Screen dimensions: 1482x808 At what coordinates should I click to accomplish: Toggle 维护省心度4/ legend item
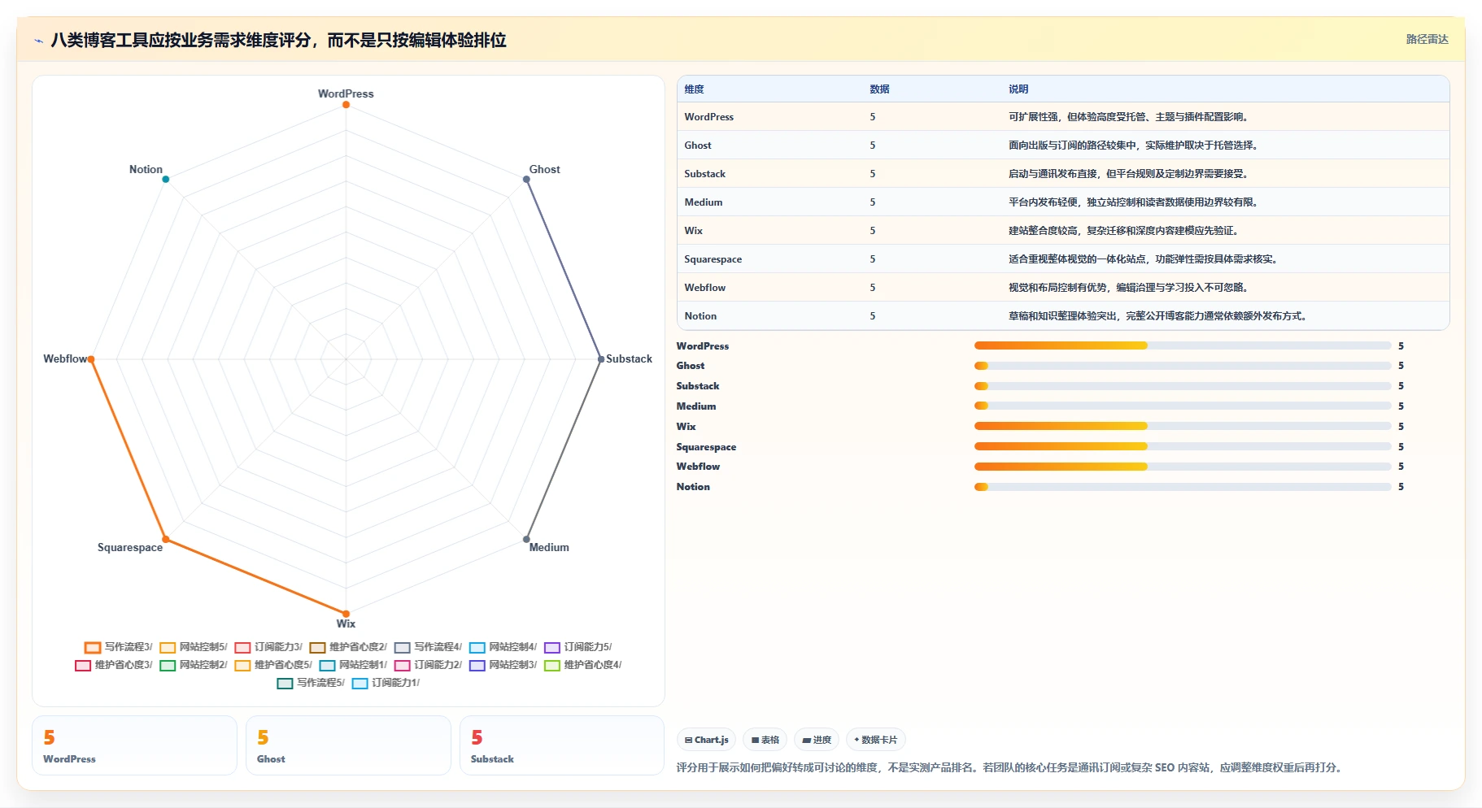583,665
